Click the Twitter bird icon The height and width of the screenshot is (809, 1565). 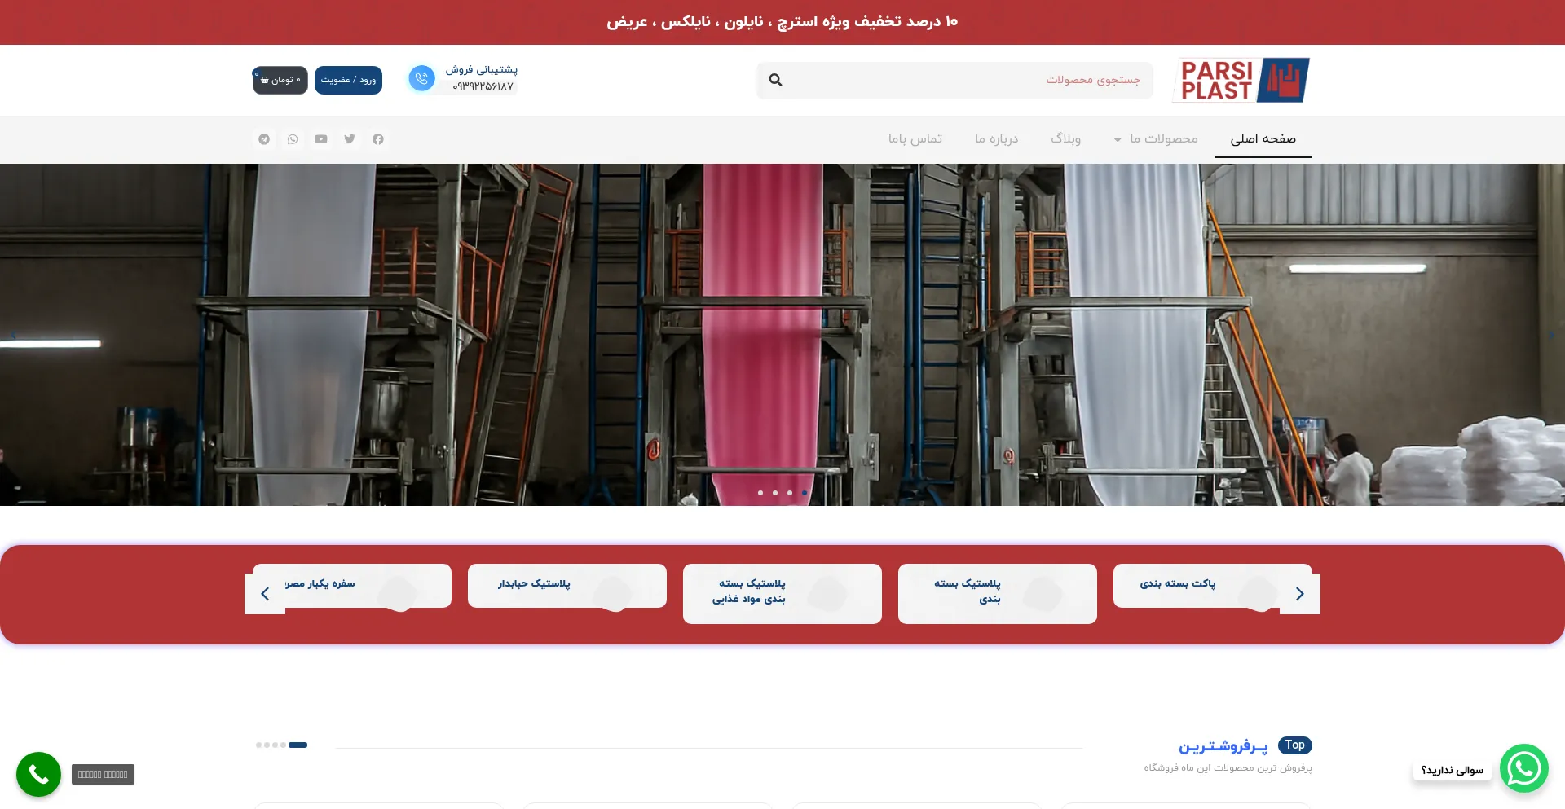350,139
